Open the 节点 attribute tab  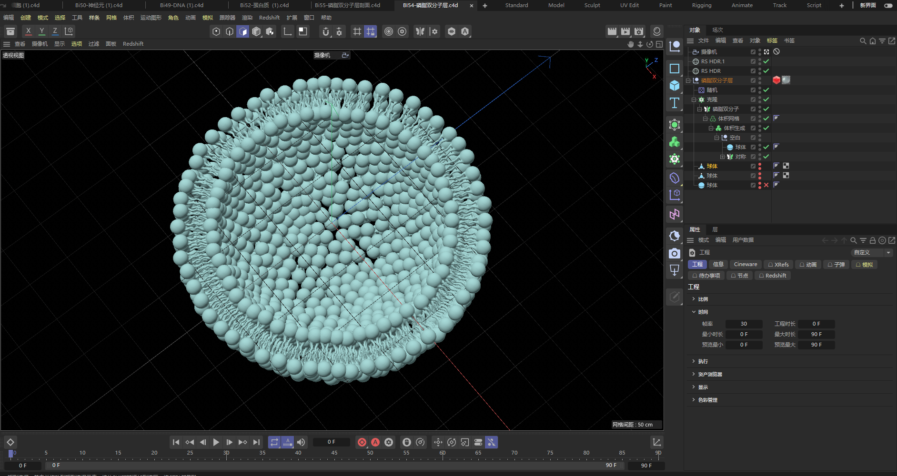tap(739, 276)
